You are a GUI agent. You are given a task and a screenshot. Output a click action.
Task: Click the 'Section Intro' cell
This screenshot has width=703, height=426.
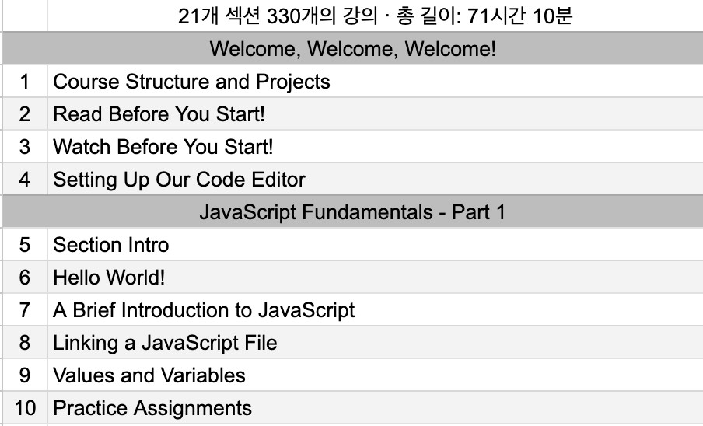click(x=375, y=245)
